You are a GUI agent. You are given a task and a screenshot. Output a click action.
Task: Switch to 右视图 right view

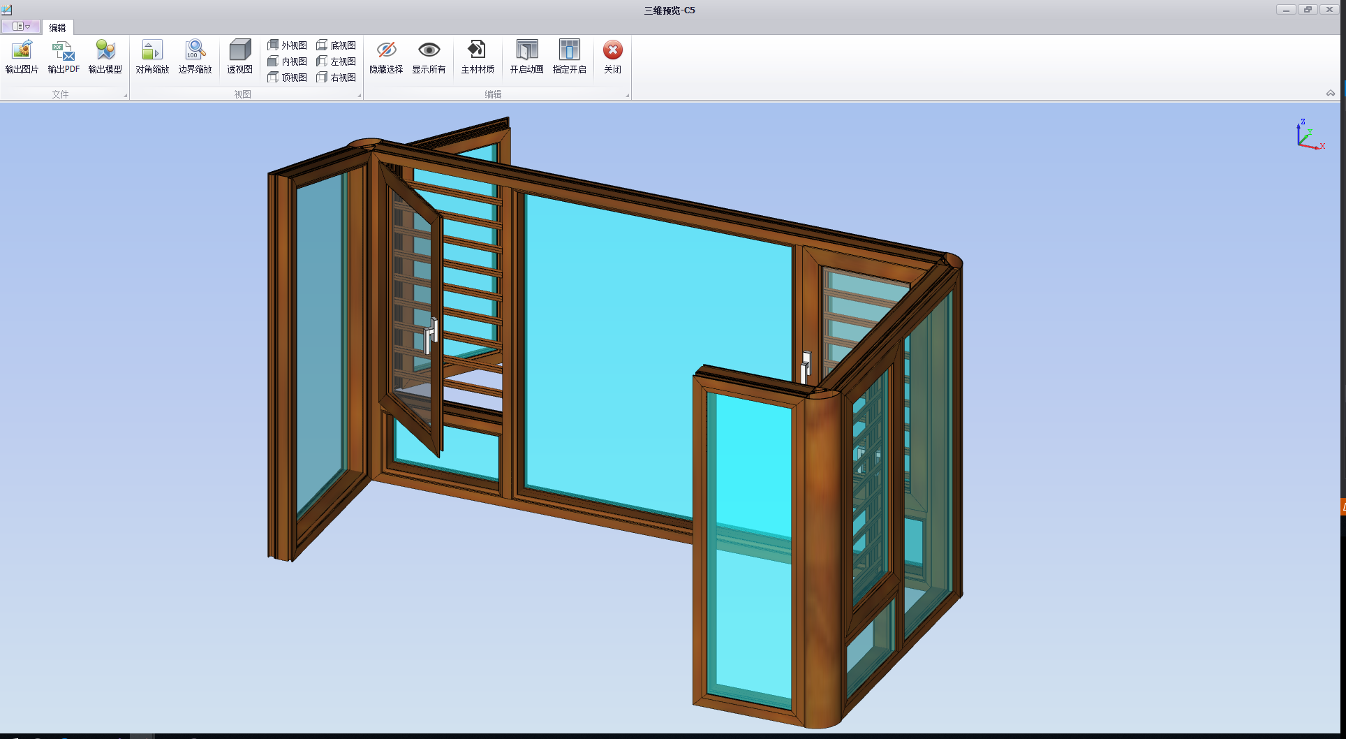click(x=336, y=78)
